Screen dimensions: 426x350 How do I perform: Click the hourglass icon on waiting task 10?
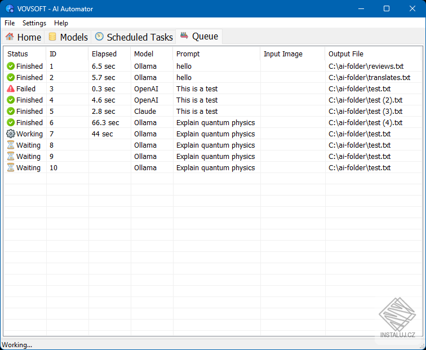[11, 167]
